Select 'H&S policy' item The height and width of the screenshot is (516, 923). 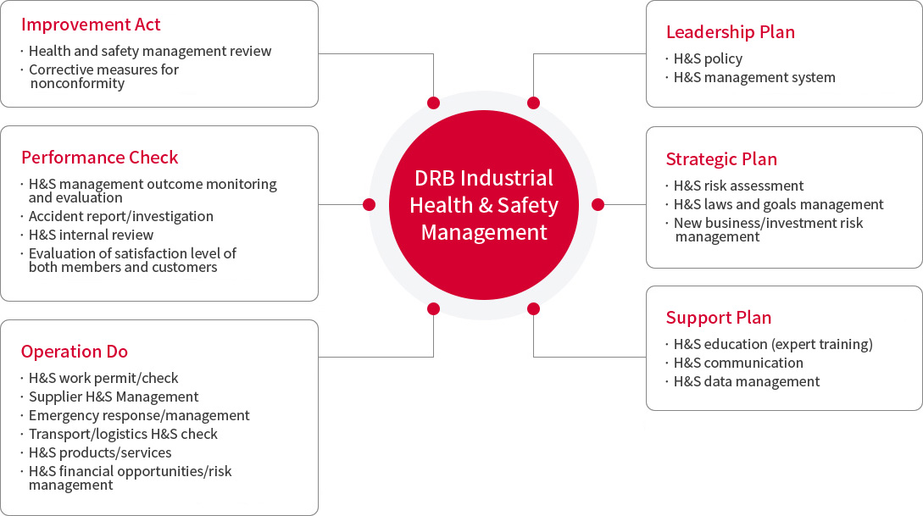[709, 58]
